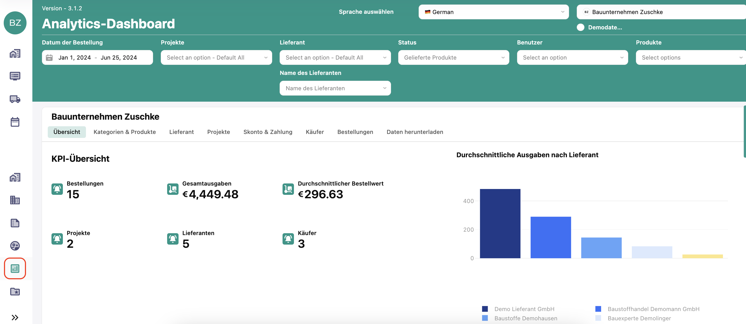Open the German language dropdown
Viewport: 746px width, 324px height.
(x=493, y=12)
